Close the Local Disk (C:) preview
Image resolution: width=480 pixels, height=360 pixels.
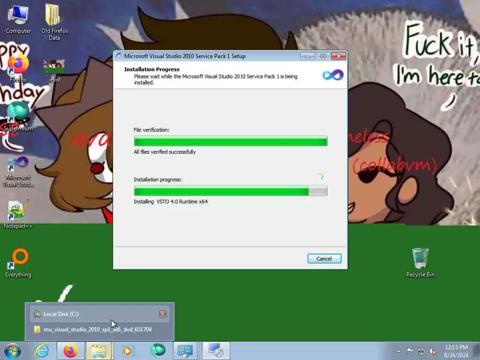163,314
